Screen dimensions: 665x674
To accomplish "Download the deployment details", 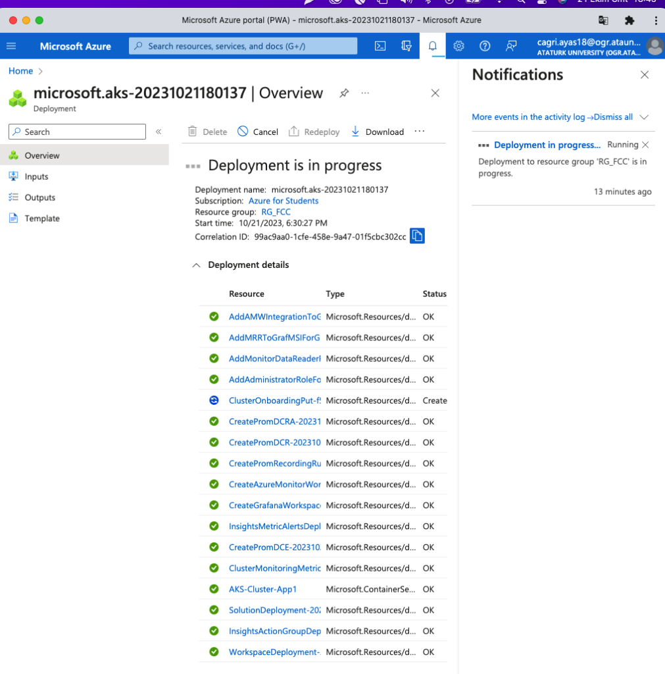I will (378, 132).
